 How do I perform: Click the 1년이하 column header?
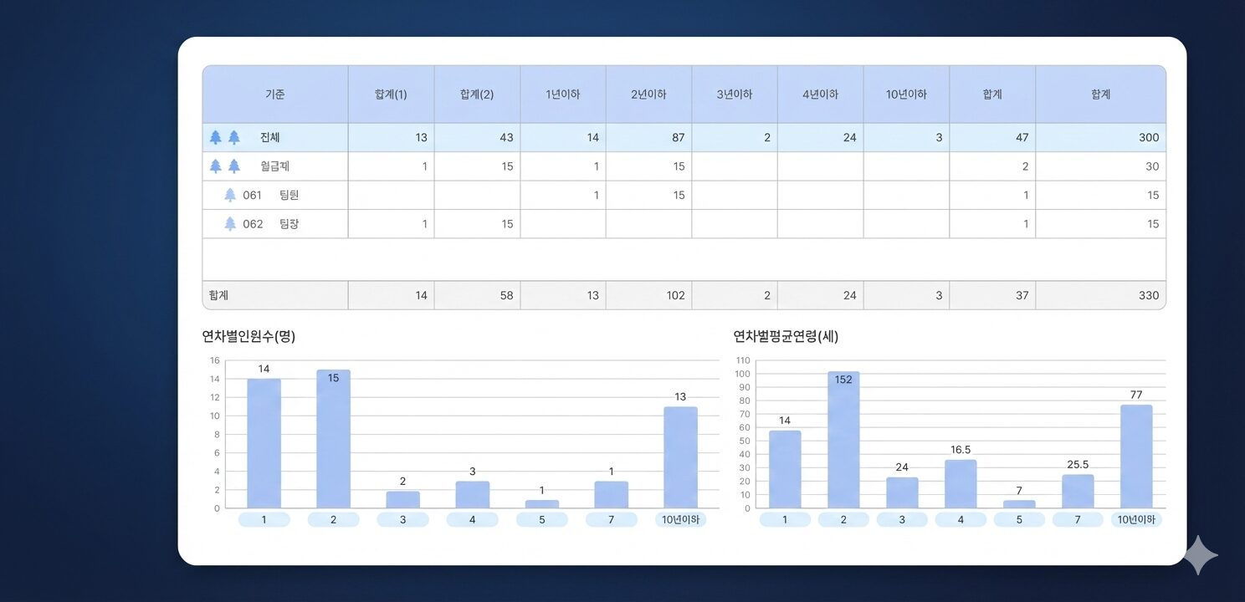pyautogui.click(x=562, y=94)
